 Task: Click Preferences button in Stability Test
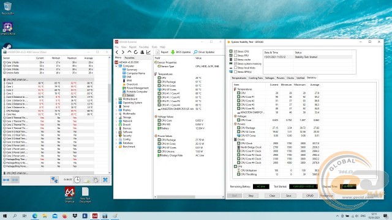click(x=326, y=196)
